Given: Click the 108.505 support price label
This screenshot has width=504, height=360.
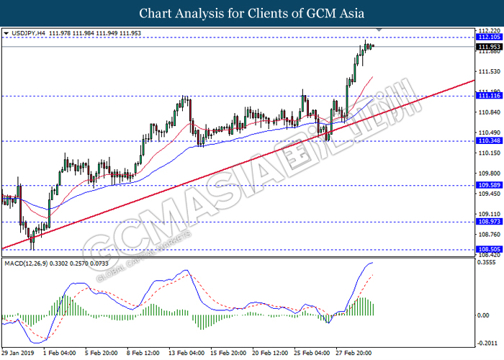Looking at the screenshot, I should [489, 249].
